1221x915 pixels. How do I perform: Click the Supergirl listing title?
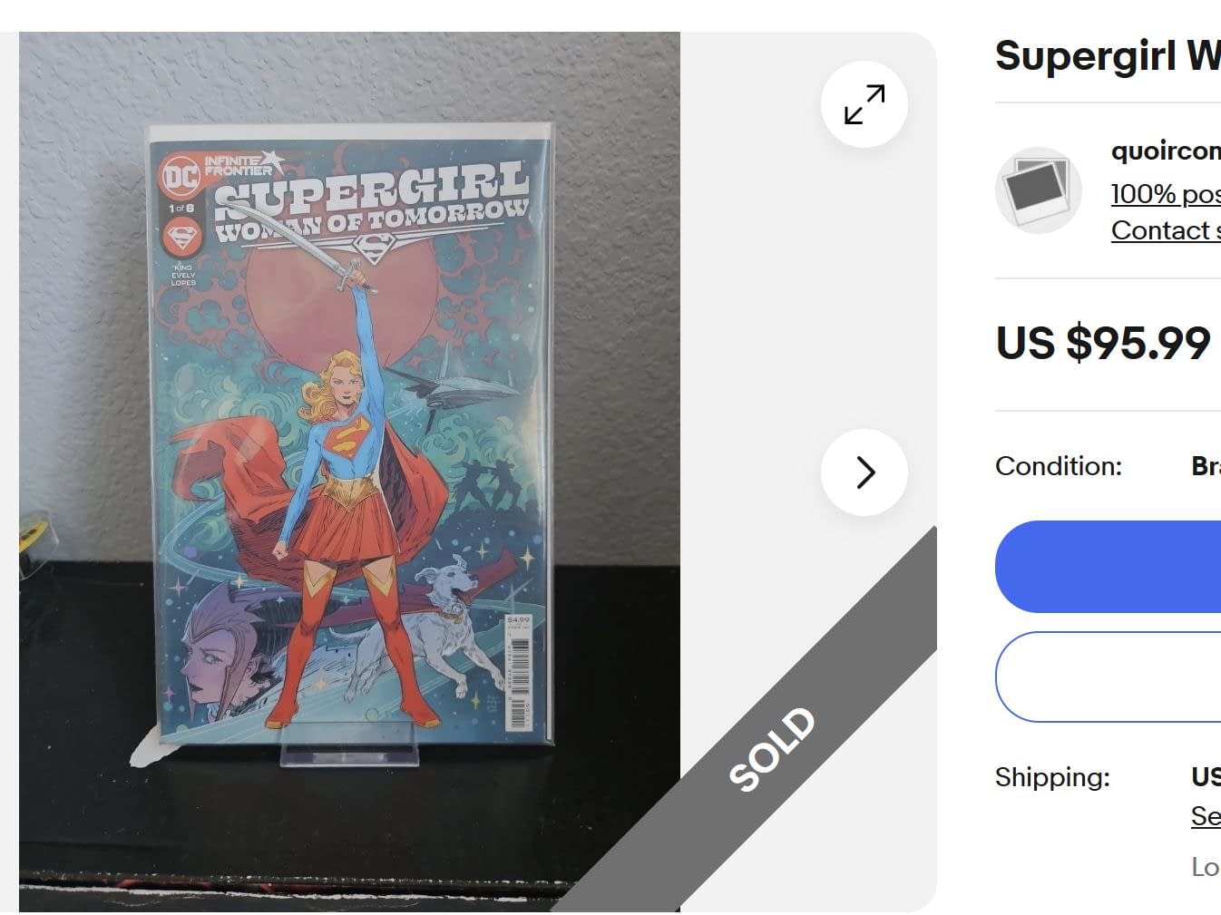[1108, 56]
